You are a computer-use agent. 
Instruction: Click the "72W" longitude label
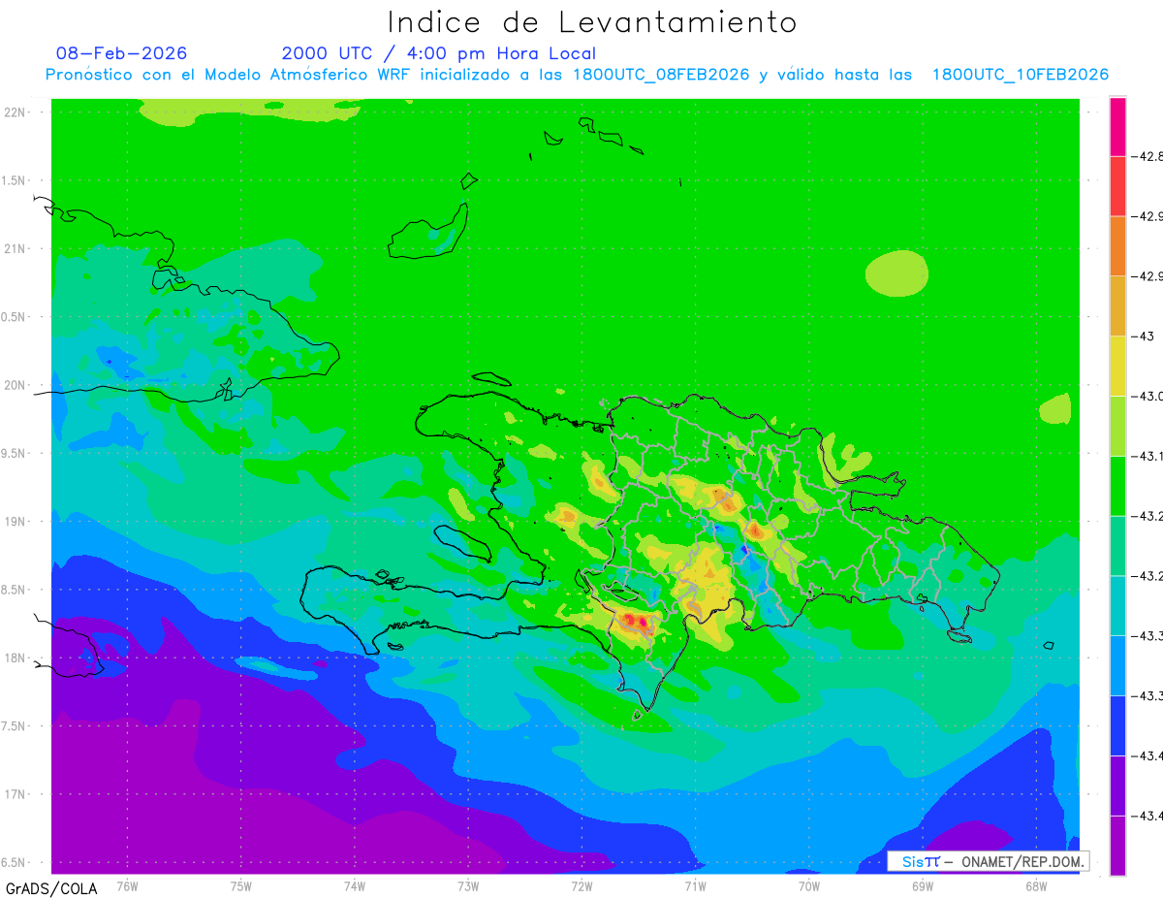pos(581,886)
